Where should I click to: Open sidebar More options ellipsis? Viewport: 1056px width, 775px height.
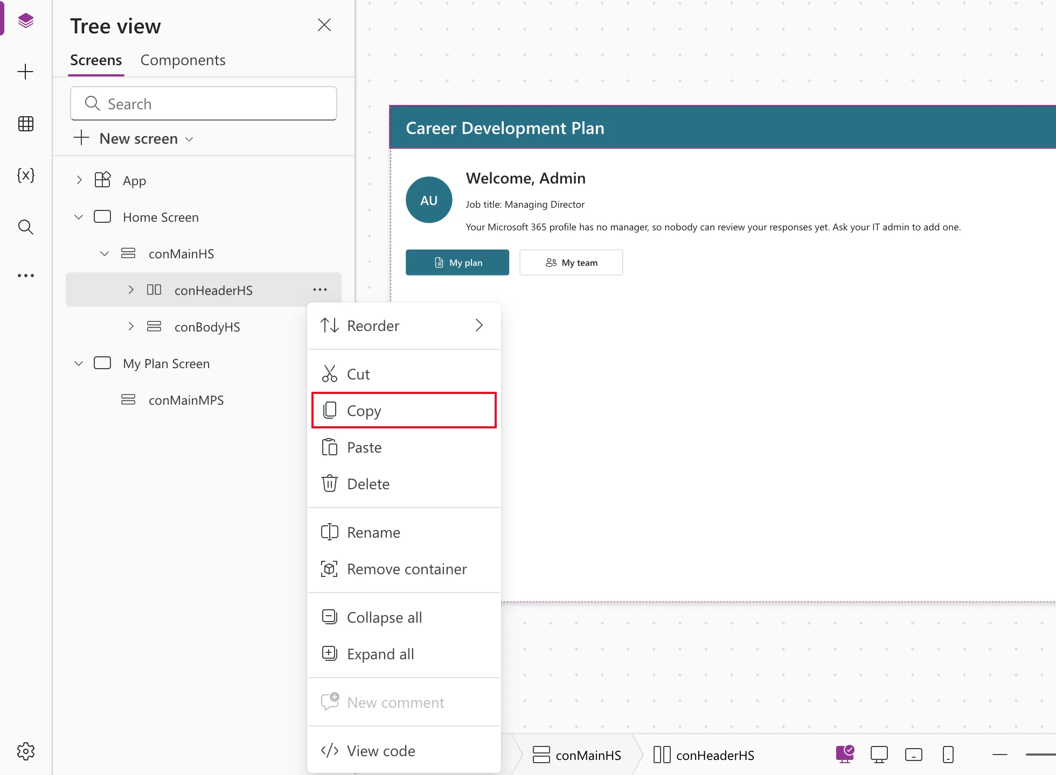tap(25, 276)
